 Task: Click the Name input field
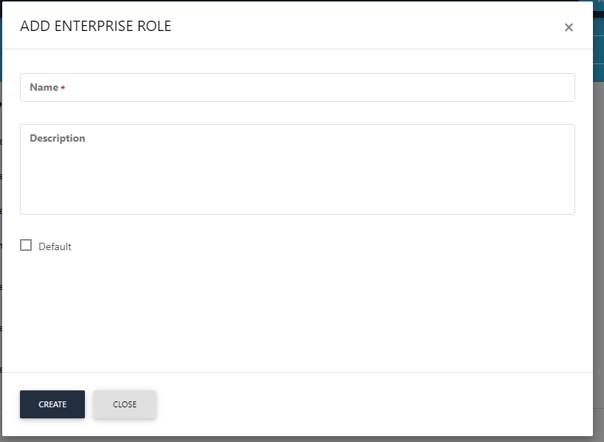pyautogui.click(x=297, y=87)
